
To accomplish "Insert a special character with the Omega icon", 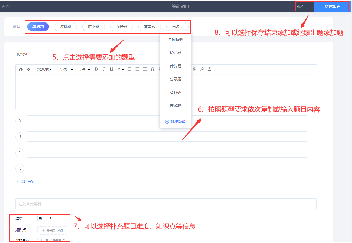I will click(153, 69).
